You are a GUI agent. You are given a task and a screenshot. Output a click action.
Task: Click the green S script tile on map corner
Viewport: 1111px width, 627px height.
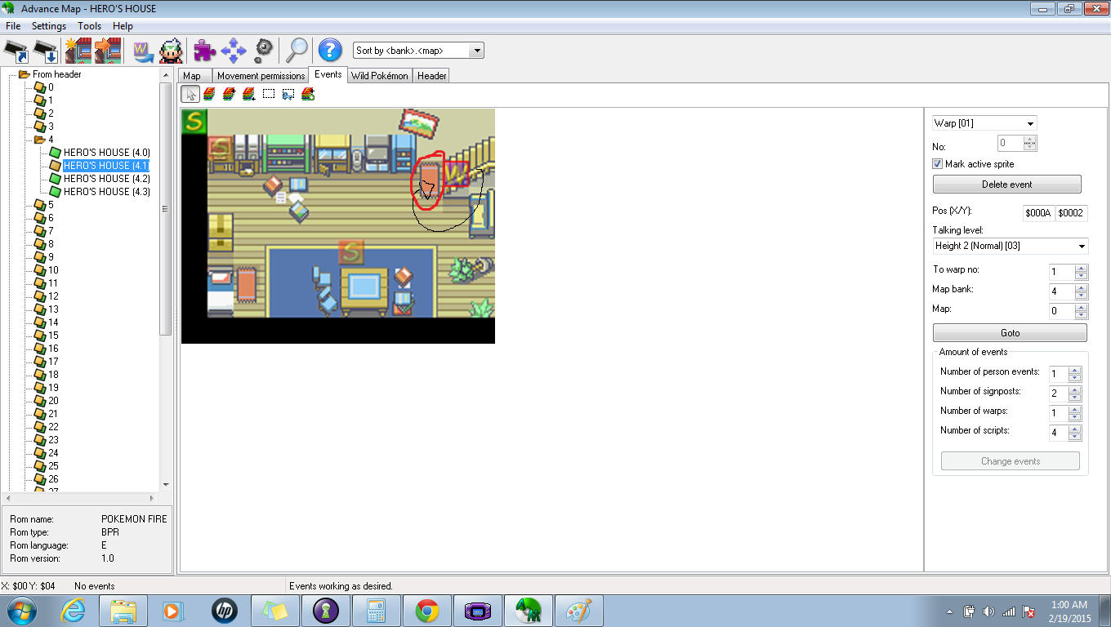coord(194,122)
